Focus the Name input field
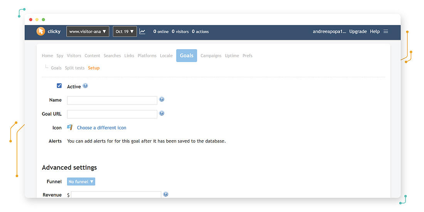This screenshot has height=212, width=424. point(112,100)
